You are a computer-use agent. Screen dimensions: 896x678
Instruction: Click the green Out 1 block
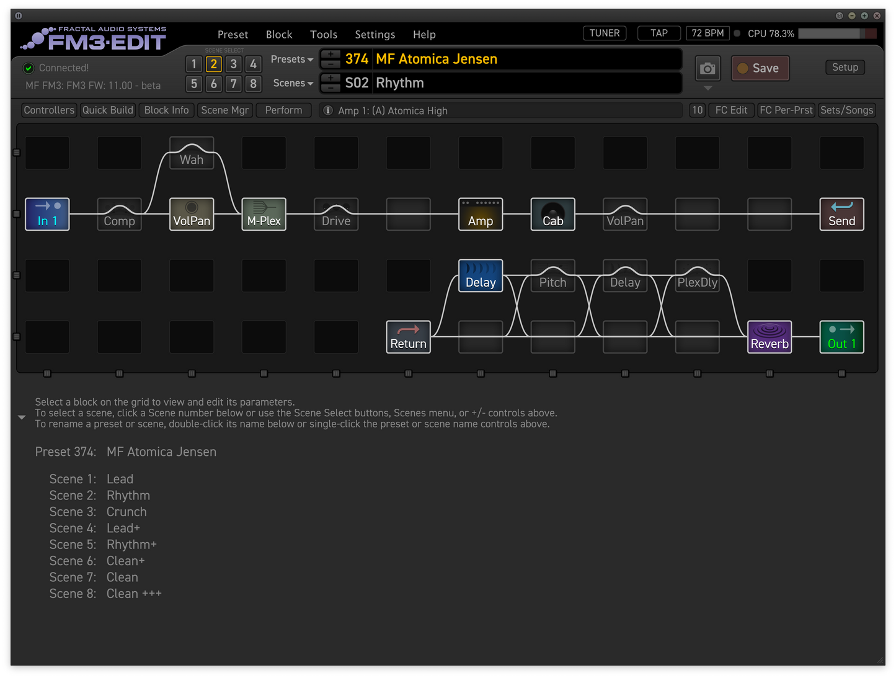841,337
